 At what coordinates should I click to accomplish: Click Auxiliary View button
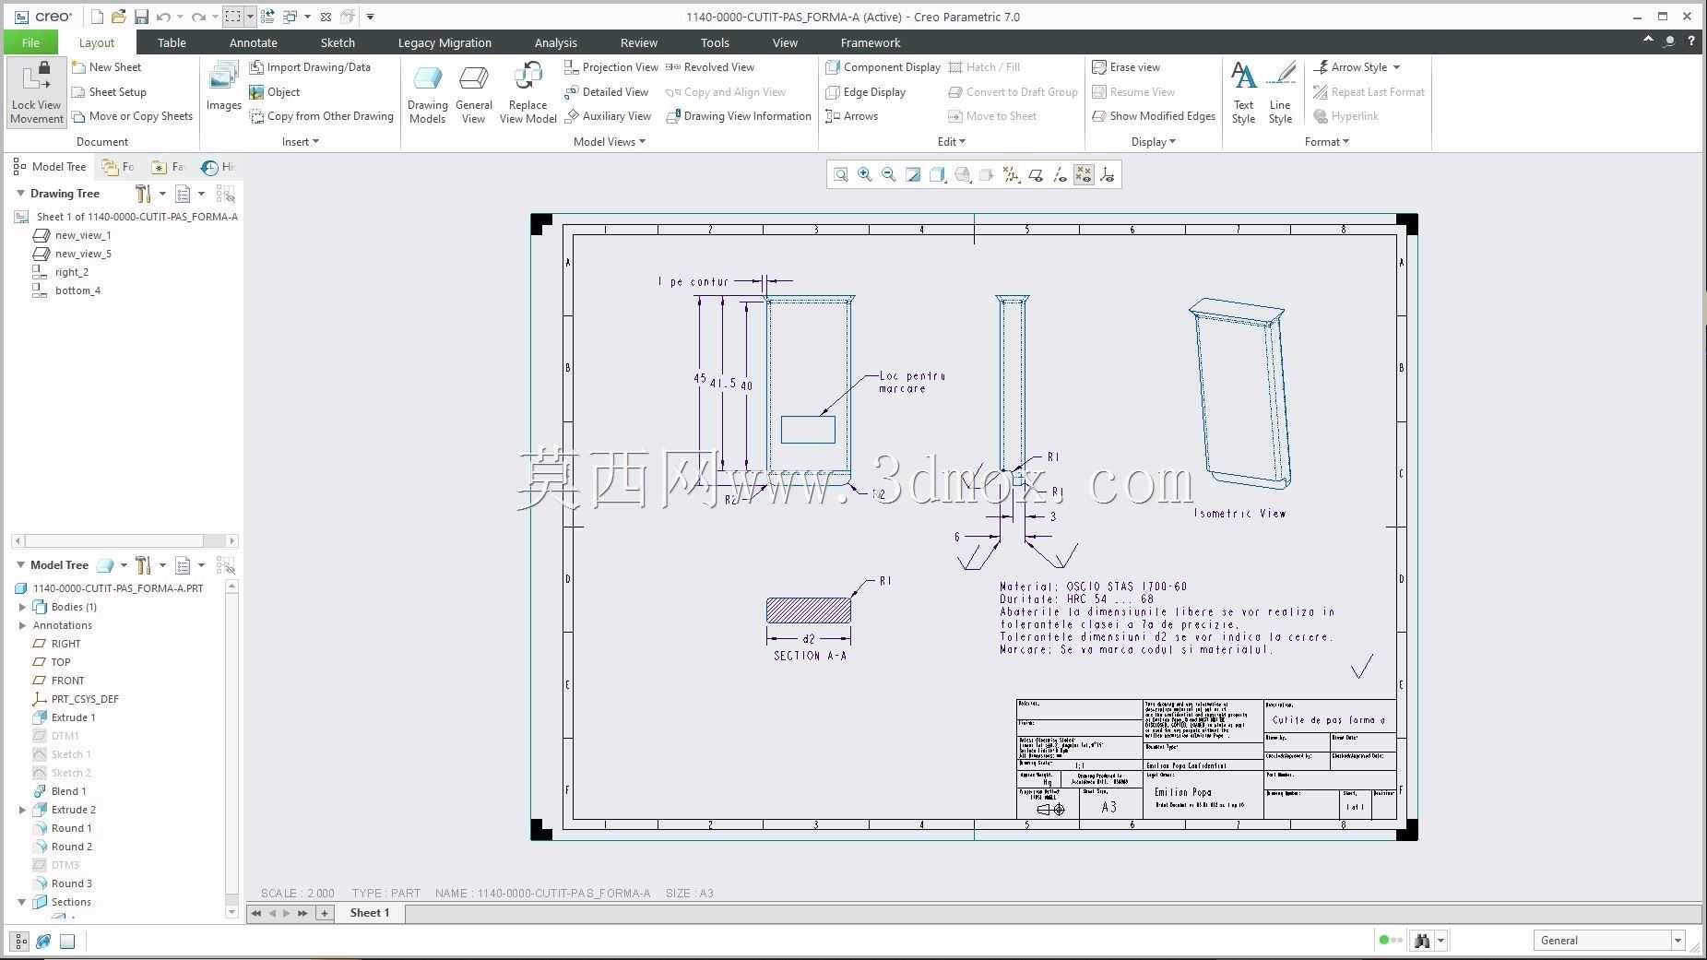609,116
